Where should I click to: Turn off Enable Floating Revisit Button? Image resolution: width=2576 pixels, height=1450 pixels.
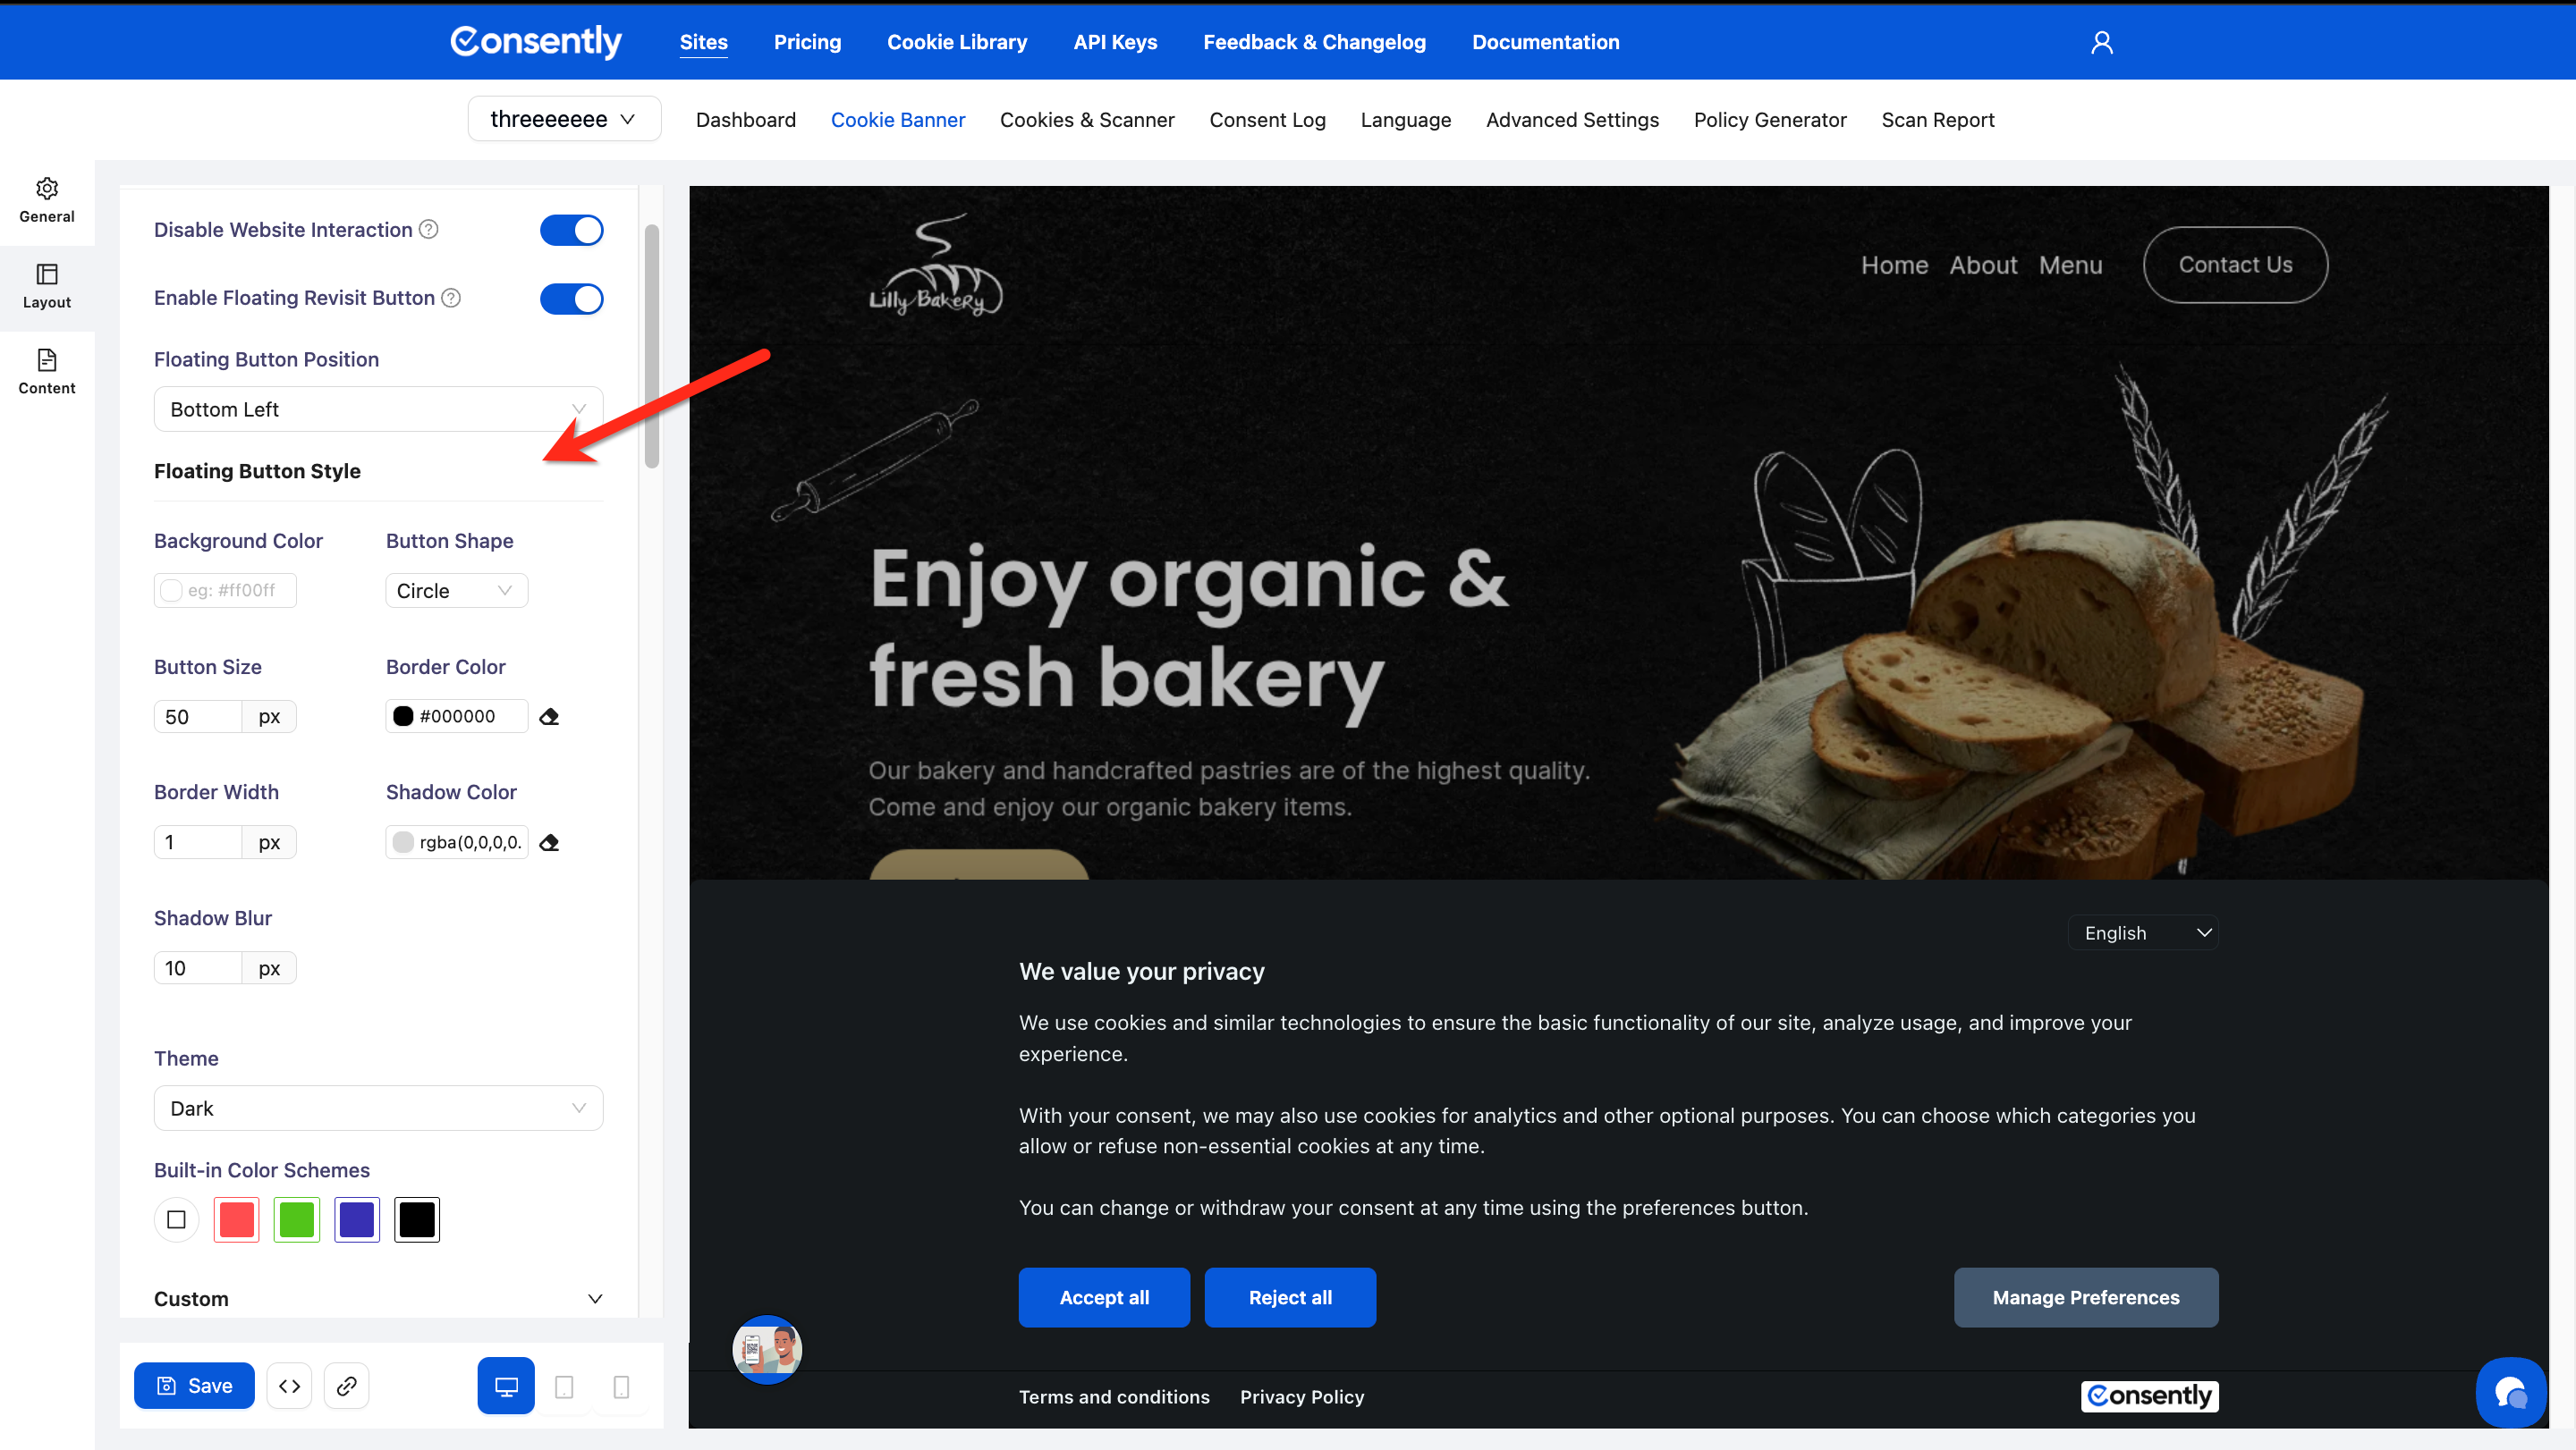571,299
